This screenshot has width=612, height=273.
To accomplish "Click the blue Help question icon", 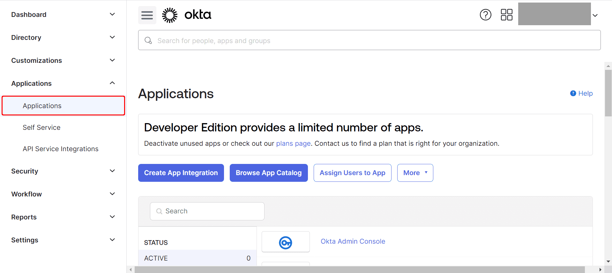I will click(x=573, y=93).
